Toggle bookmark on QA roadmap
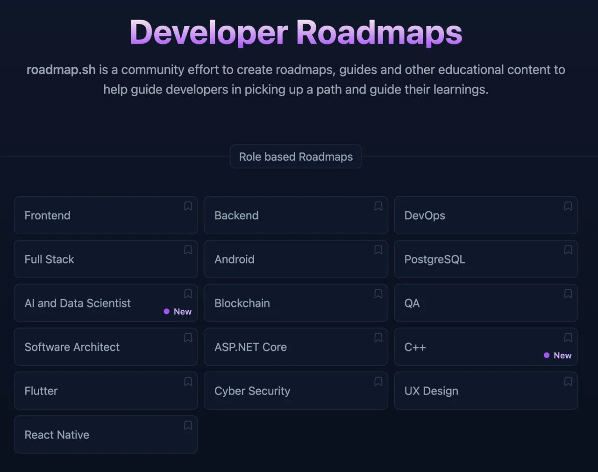The image size is (598, 472). point(568,294)
